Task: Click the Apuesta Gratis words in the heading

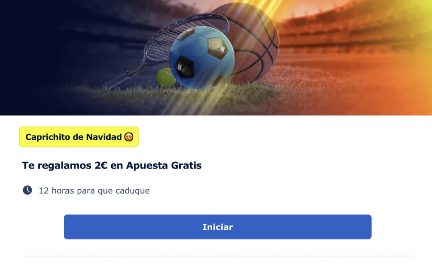Action: pyautogui.click(x=164, y=166)
